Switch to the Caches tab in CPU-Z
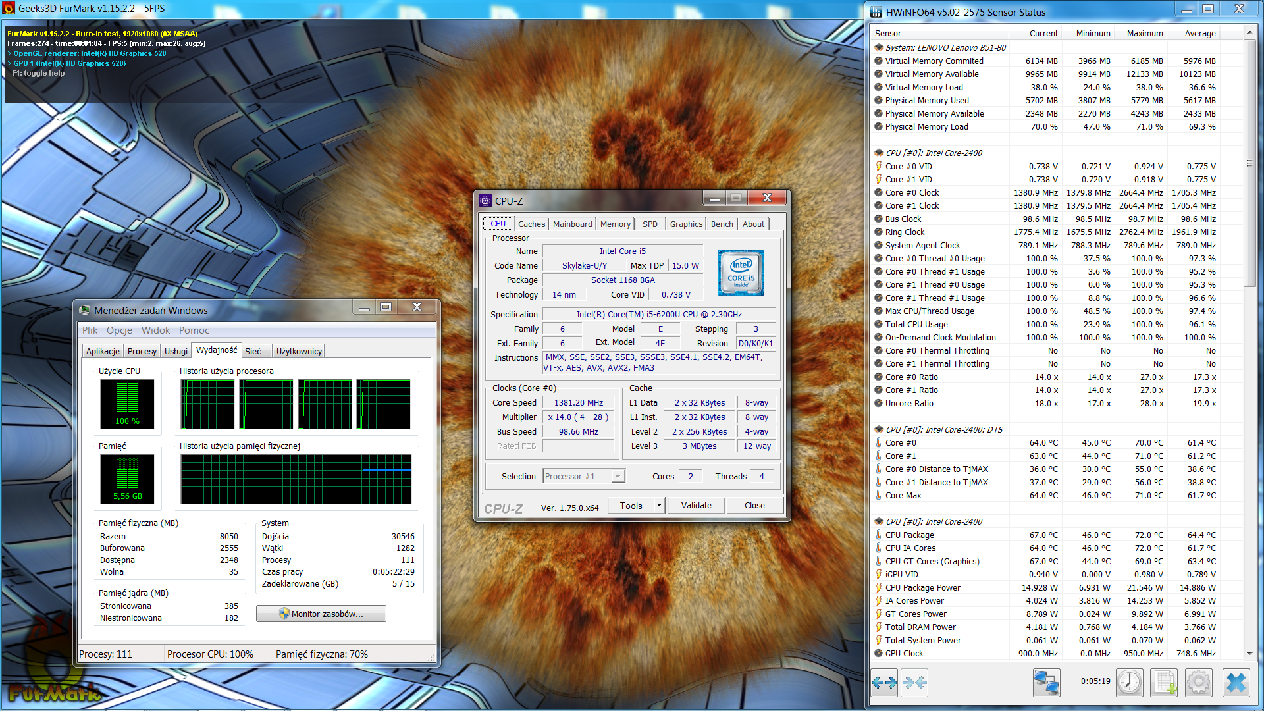The width and height of the screenshot is (1264, 711). 531,224
